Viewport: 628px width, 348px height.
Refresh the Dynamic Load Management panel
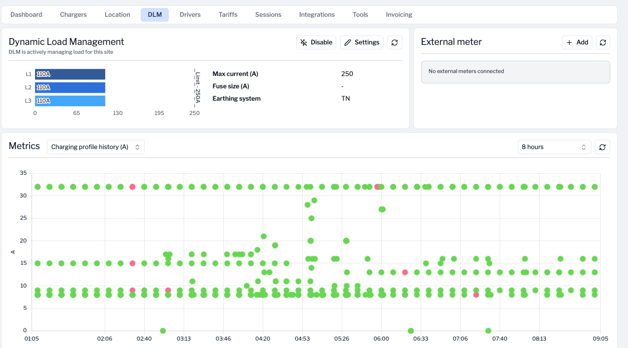click(394, 42)
